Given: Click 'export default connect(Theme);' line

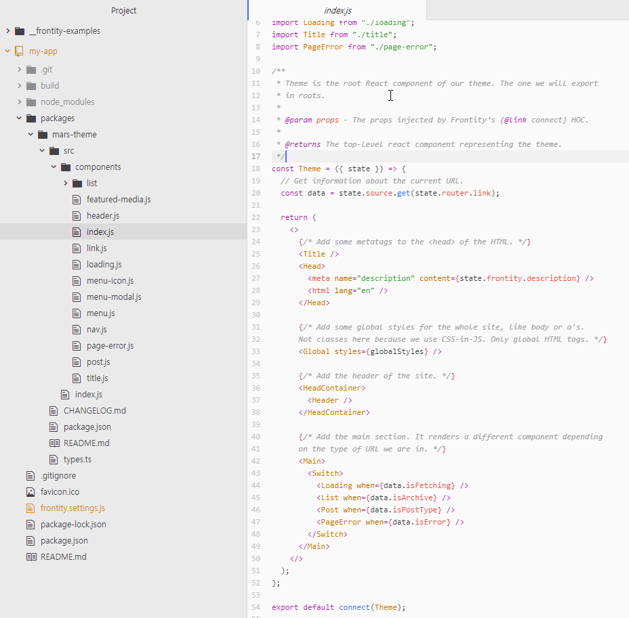Looking at the screenshot, I should pos(339,607).
